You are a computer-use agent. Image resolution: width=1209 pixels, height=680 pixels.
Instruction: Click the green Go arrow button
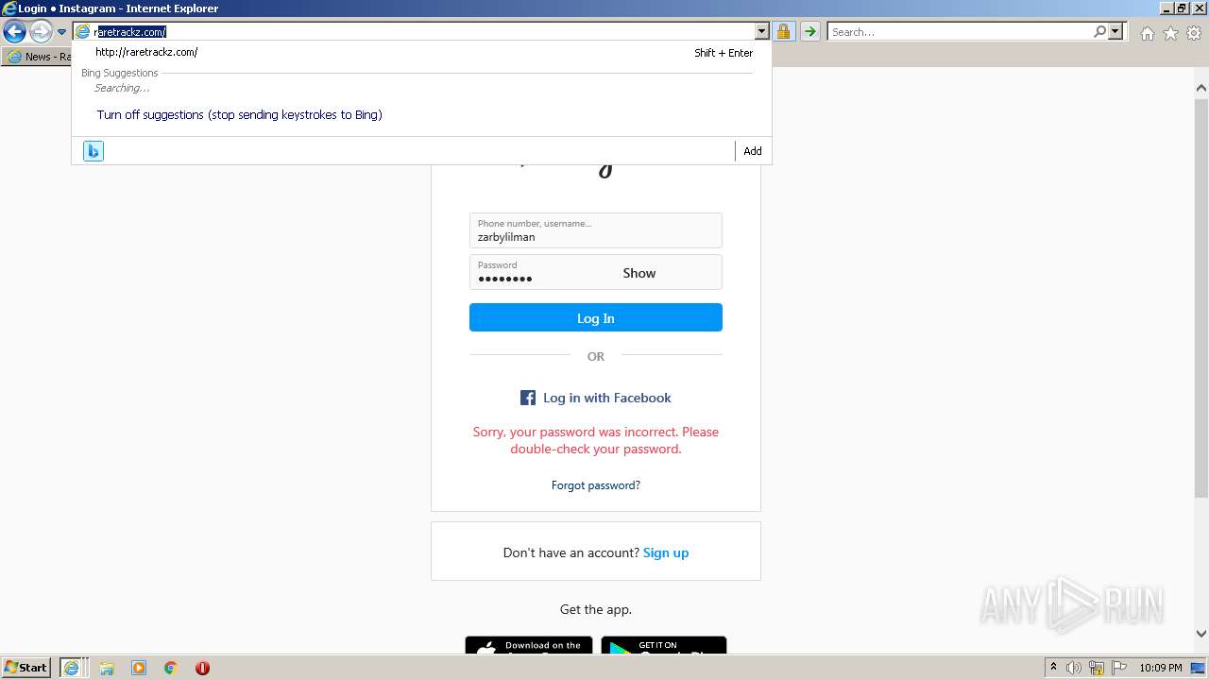(809, 31)
